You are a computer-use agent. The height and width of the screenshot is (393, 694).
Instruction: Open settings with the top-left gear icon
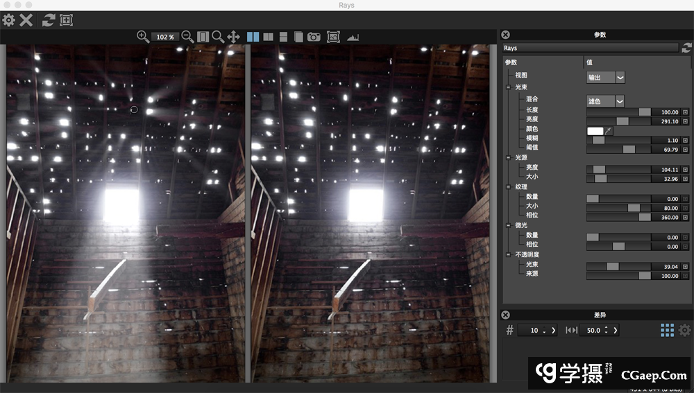point(8,20)
